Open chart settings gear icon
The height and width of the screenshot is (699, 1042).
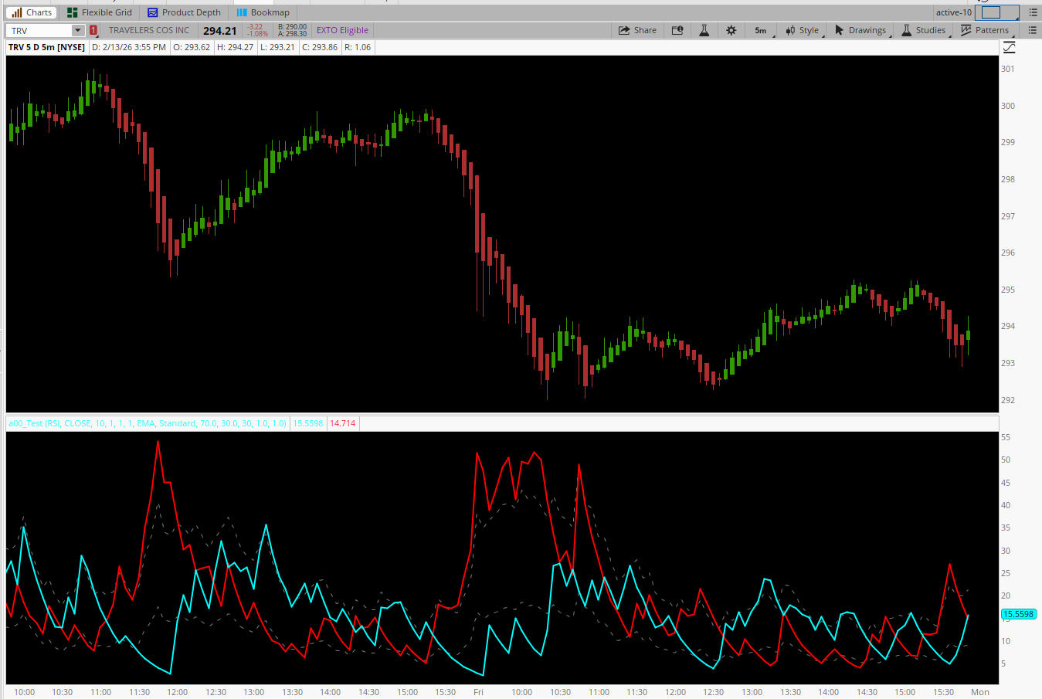click(731, 30)
